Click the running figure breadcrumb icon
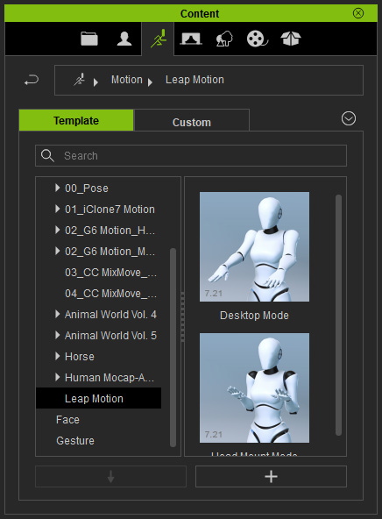 tap(80, 80)
